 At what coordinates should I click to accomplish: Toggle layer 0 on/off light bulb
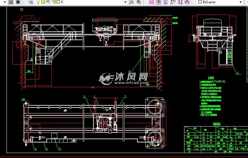(38, 2)
